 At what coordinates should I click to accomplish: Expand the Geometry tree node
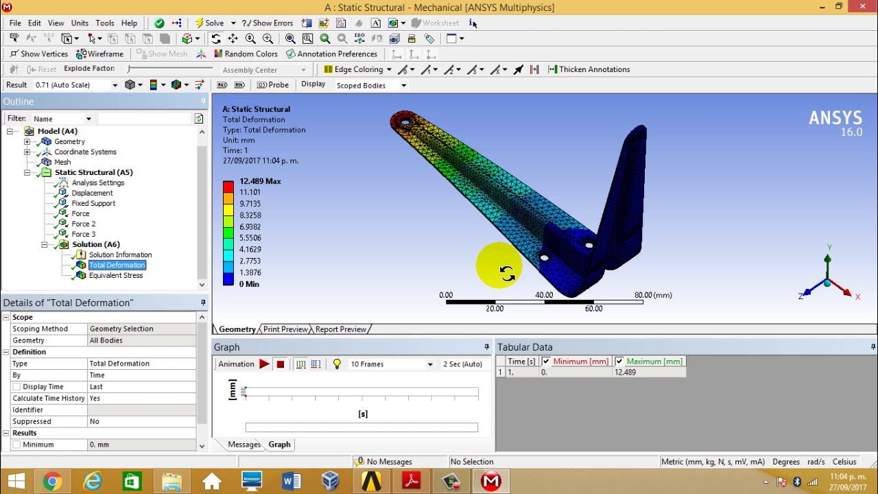(27, 142)
